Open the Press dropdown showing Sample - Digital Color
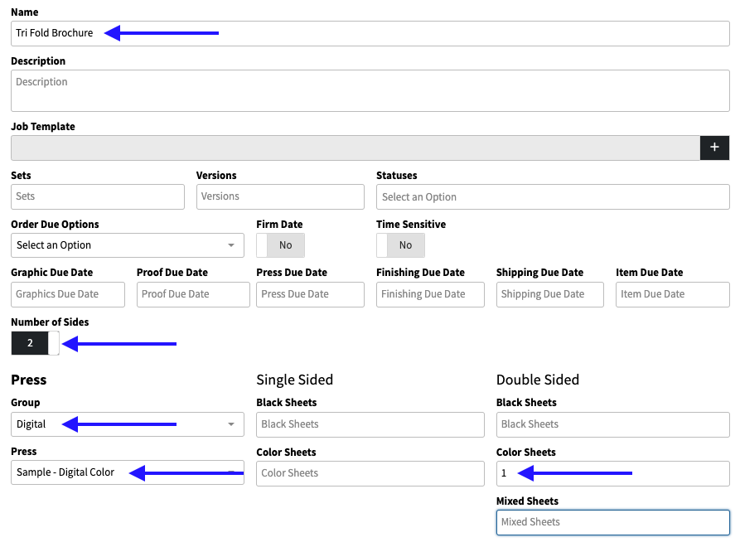This screenshot has height=547, width=740. pyautogui.click(x=128, y=472)
